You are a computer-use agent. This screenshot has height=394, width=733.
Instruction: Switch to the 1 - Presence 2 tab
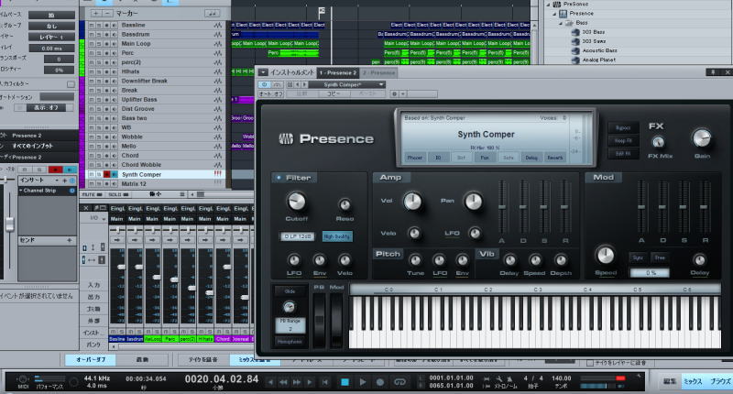tap(338, 73)
